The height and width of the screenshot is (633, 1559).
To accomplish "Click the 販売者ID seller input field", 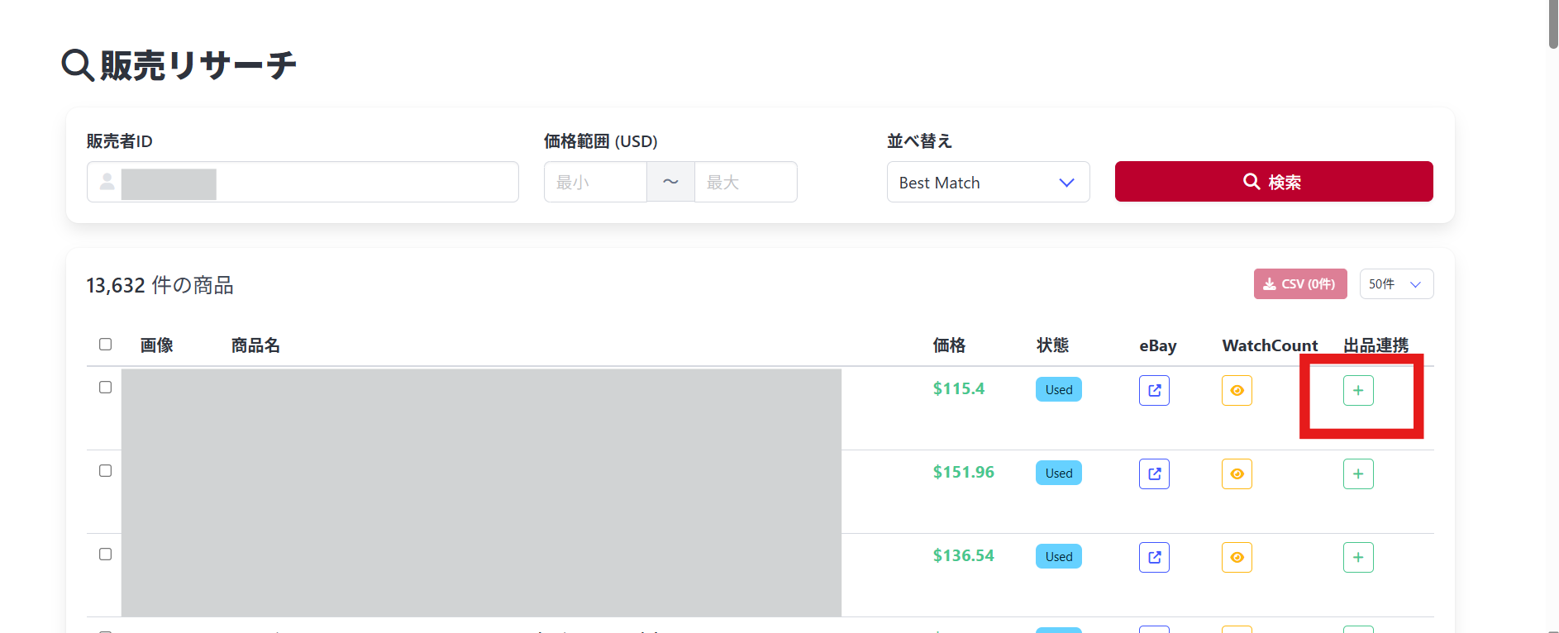I will 364,182.
